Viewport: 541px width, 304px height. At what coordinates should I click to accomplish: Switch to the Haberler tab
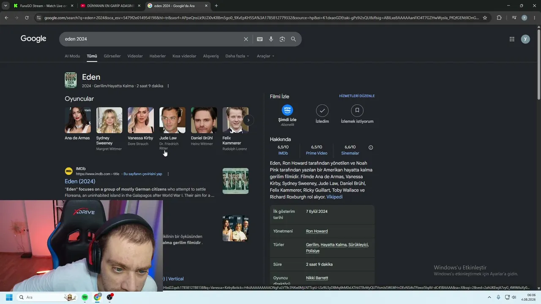(x=158, y=56)
